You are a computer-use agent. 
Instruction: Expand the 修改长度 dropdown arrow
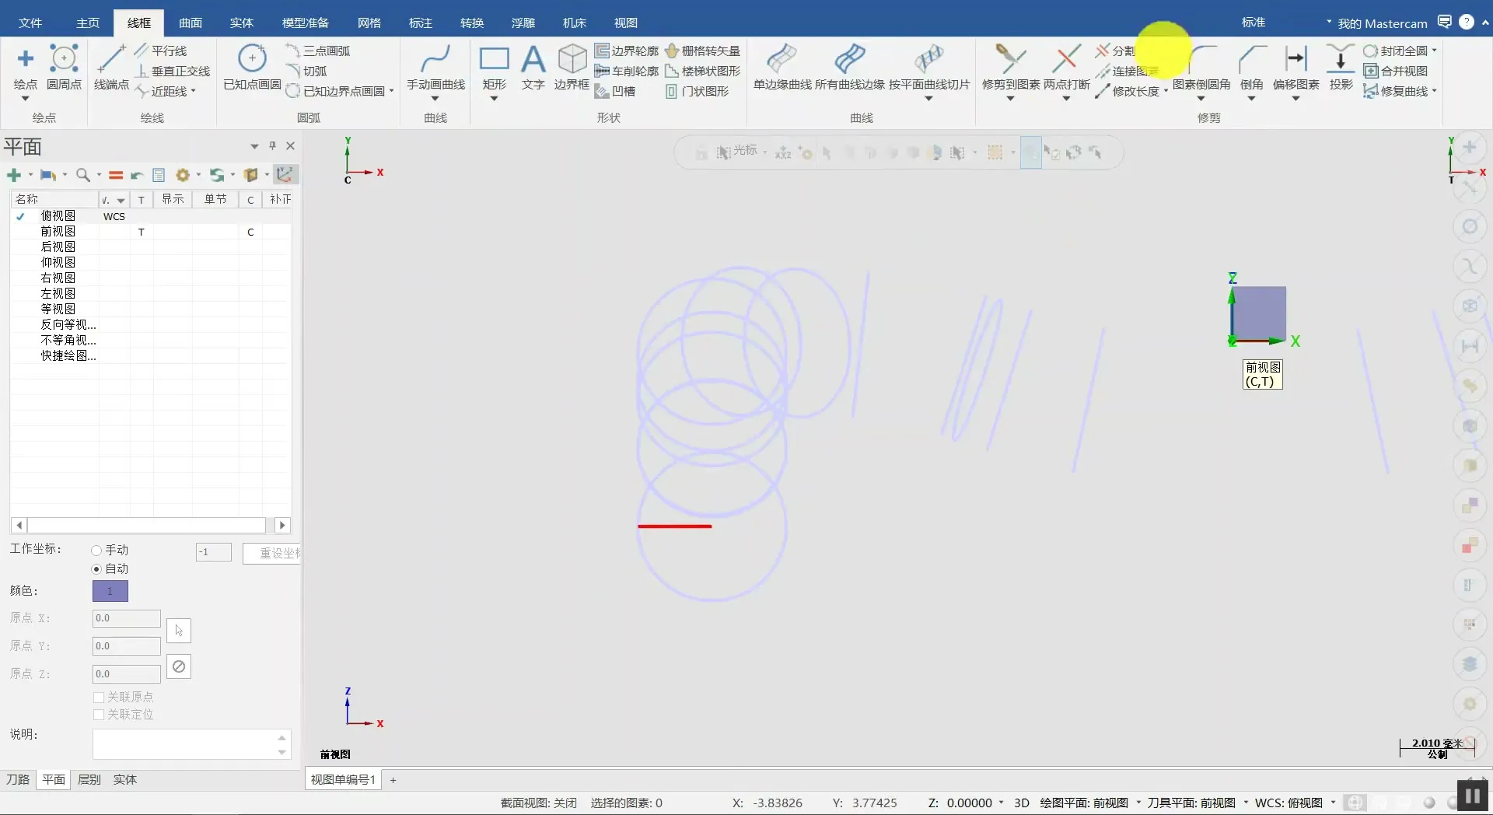click(x=1166, y=92)
